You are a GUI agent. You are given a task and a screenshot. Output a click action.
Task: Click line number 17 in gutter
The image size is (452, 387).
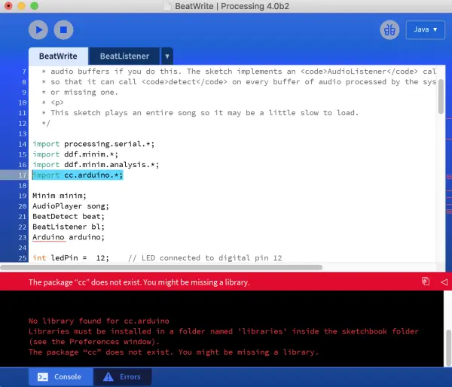(23, 175)
